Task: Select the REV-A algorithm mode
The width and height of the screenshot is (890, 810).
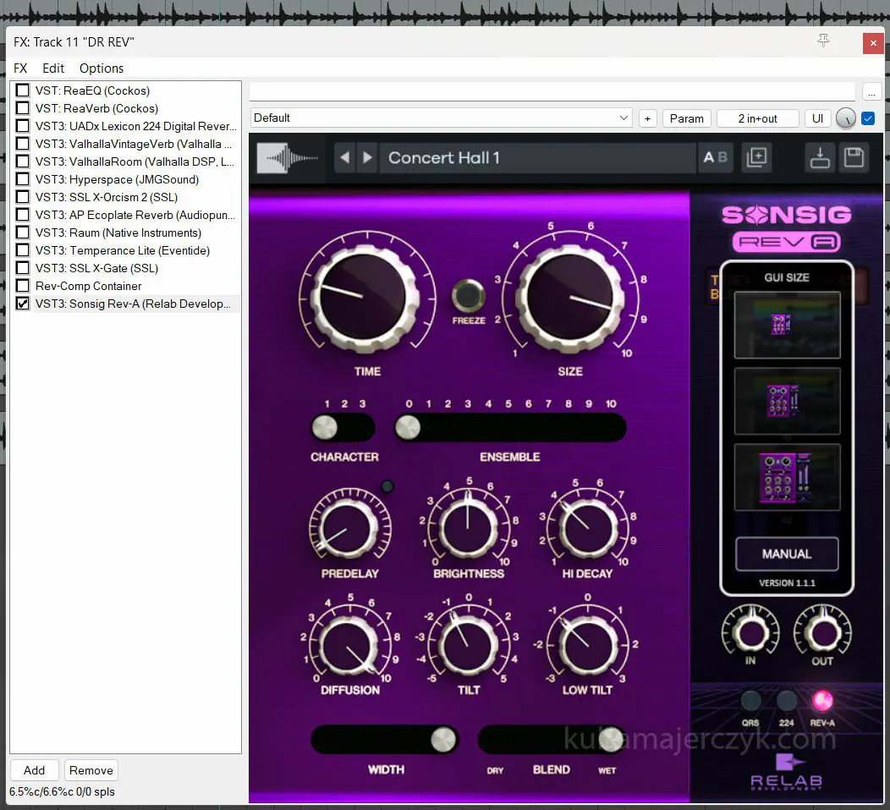Action: pos(821,701)
